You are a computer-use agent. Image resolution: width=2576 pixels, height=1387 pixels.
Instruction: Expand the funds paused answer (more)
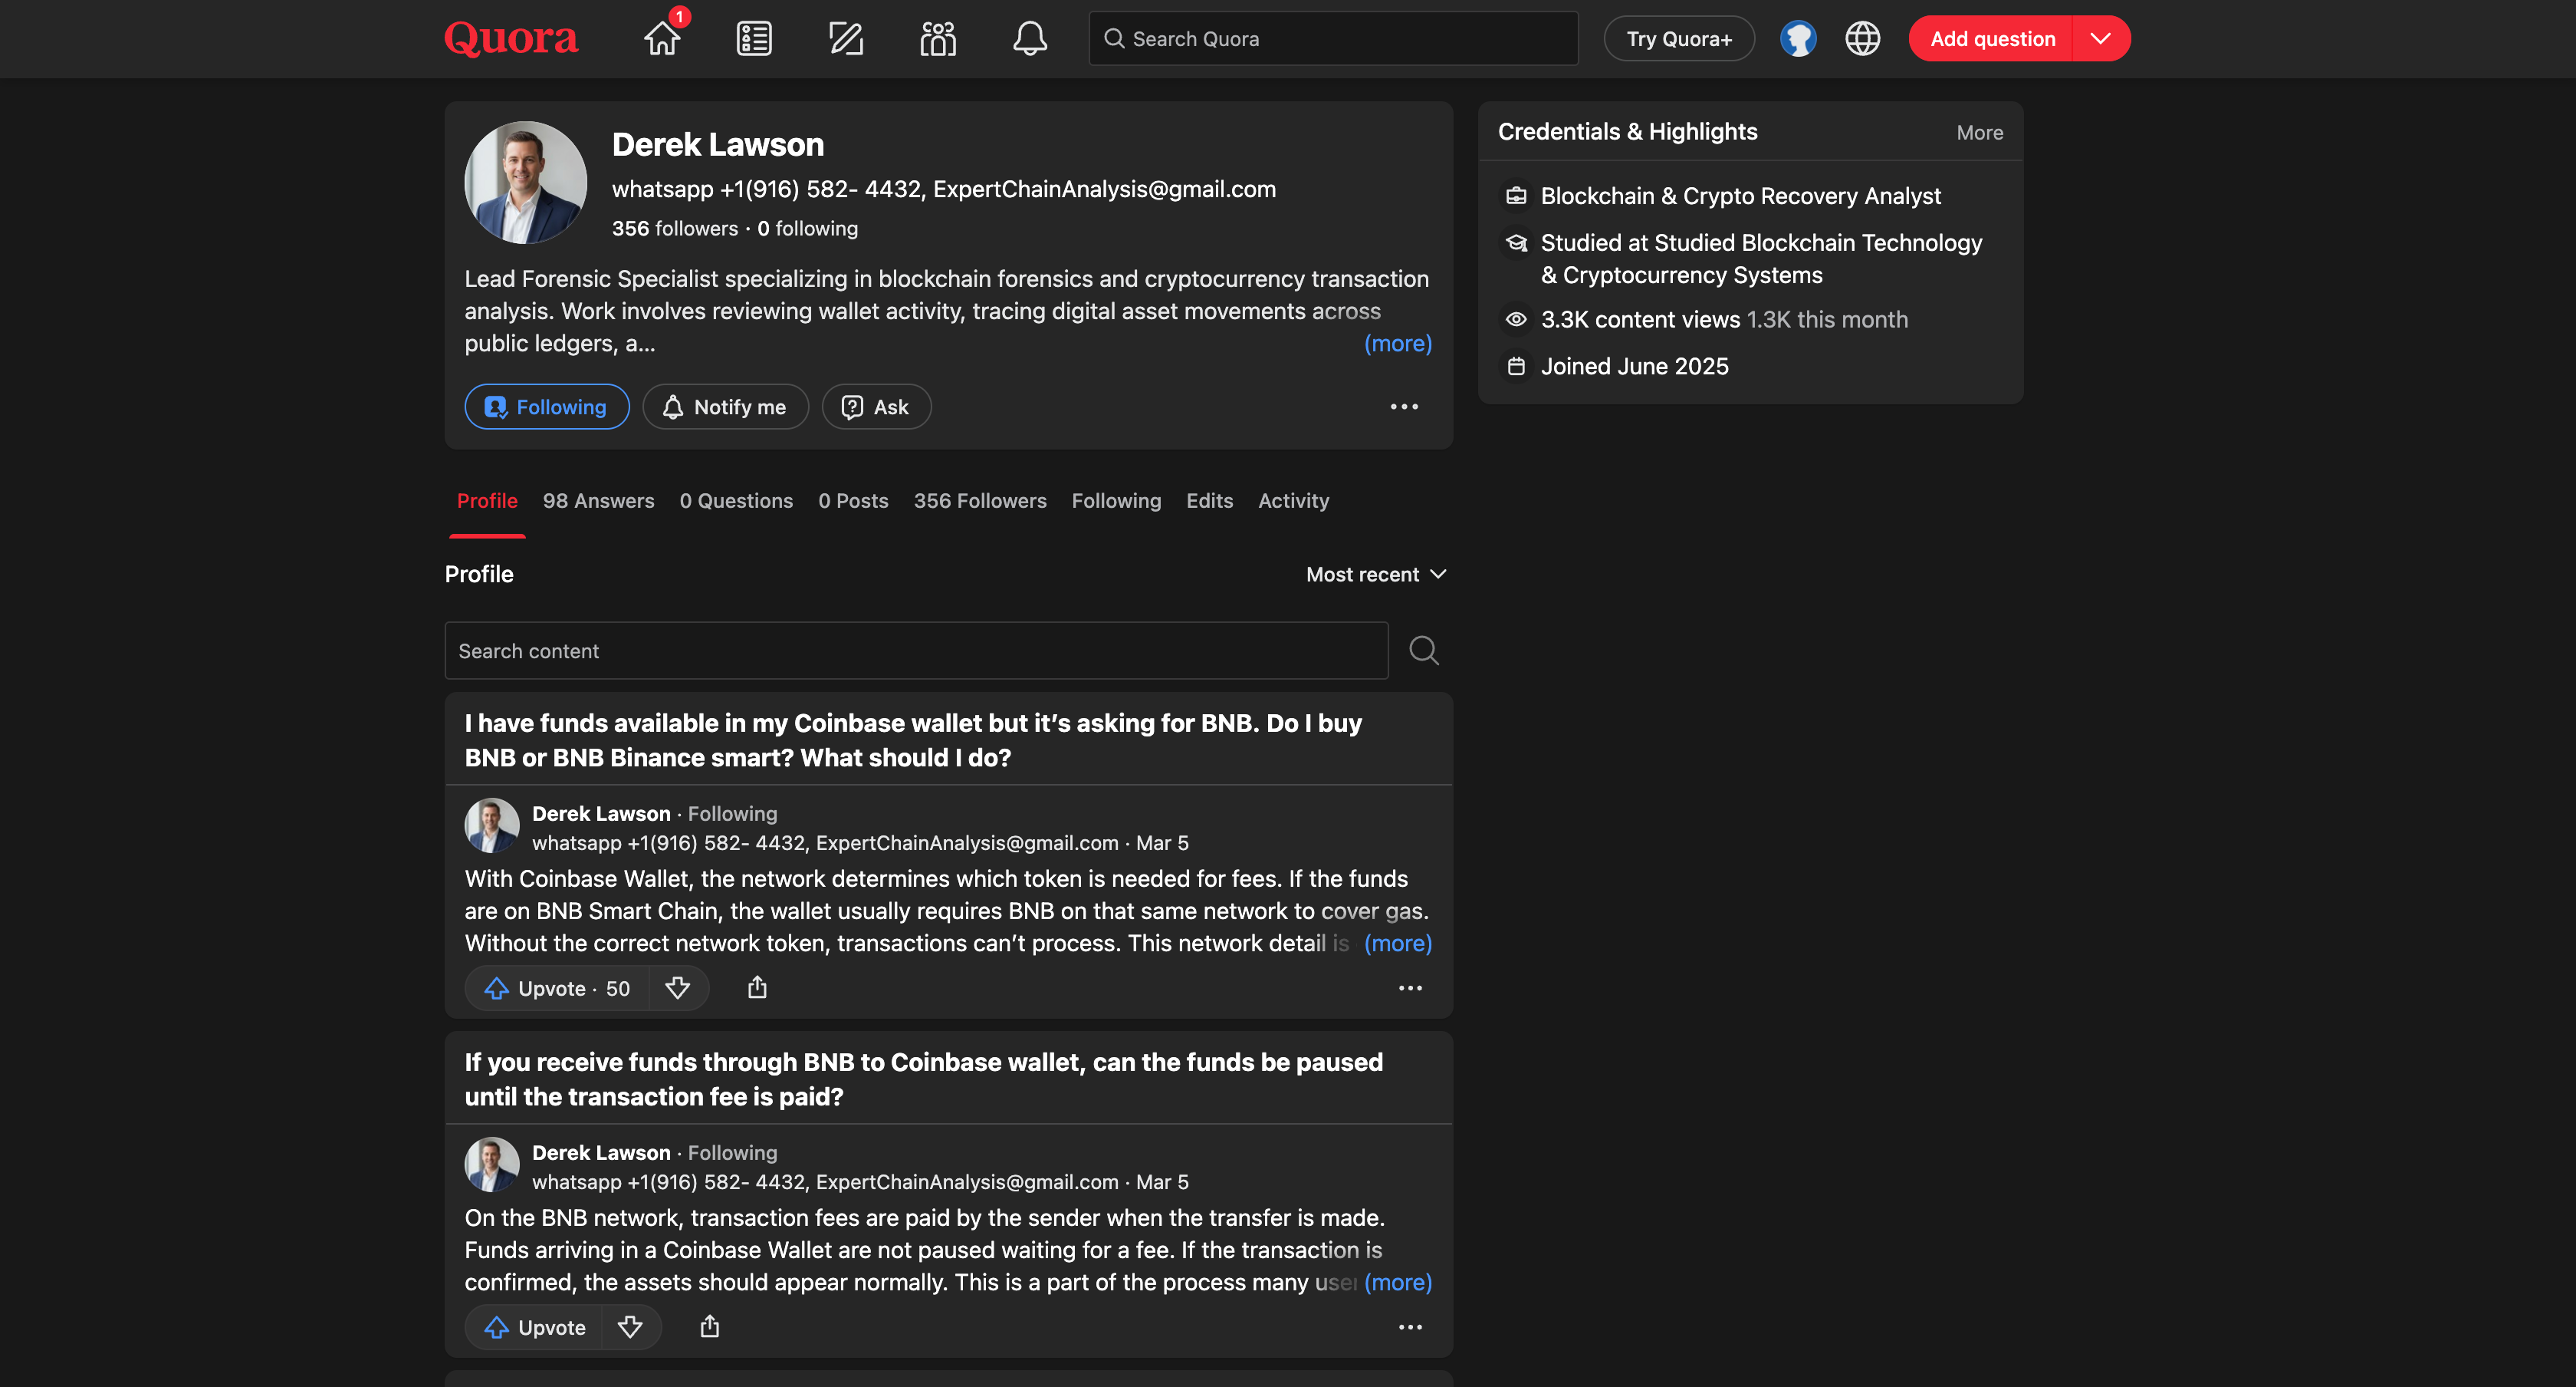tap(1398, 1283)
